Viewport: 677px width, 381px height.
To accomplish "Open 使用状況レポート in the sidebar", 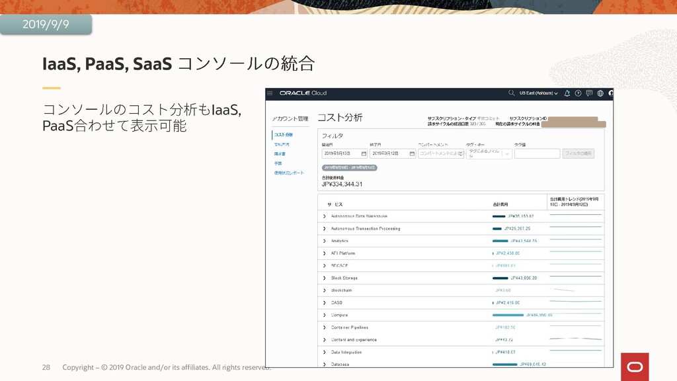I will pyautogui.click(x=289, y=173).
